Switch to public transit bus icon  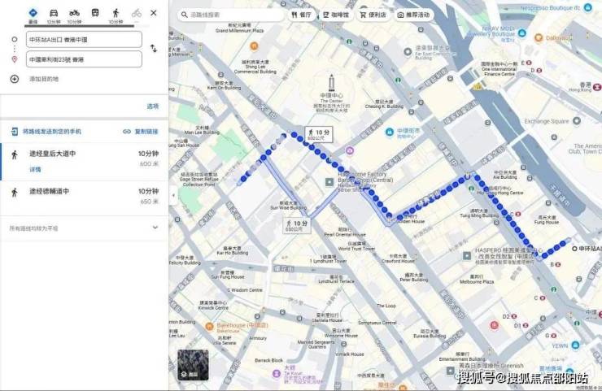tap(95, 13)
